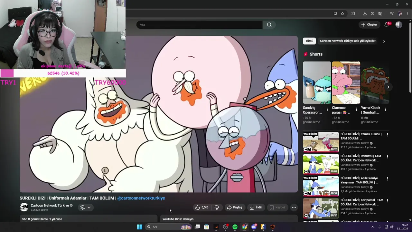
Task: Open options for the Randevu video
Action: [x=387, y=157]
